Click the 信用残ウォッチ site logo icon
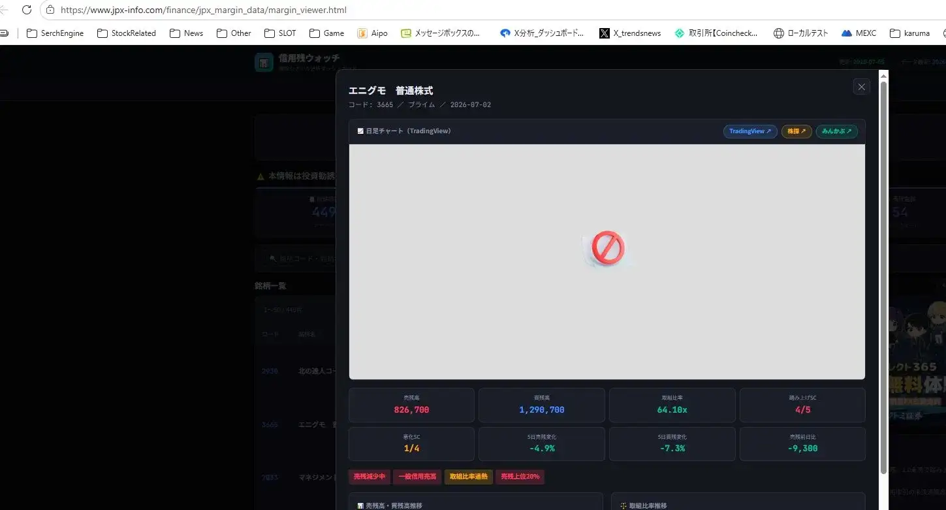Image resolution: width=946 pixels, height=510 pixels. [264, 63]
